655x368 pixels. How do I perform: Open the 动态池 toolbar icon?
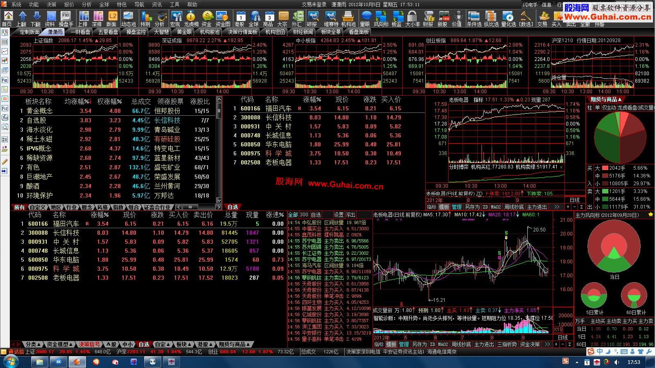[128, 19]
